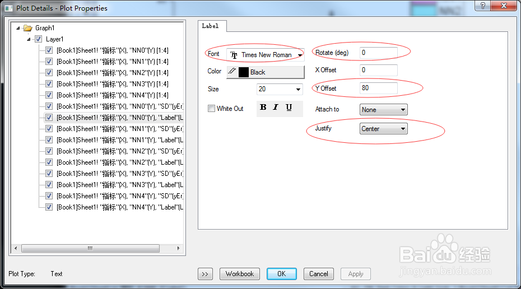Select the "NN4"(Y), "SD" tree item
This screenshot has width=521, height=289.
[120, 196]
